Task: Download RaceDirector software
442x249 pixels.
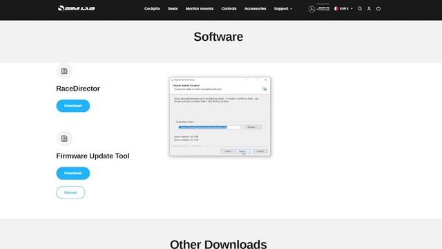Action: tap(73, 106)
